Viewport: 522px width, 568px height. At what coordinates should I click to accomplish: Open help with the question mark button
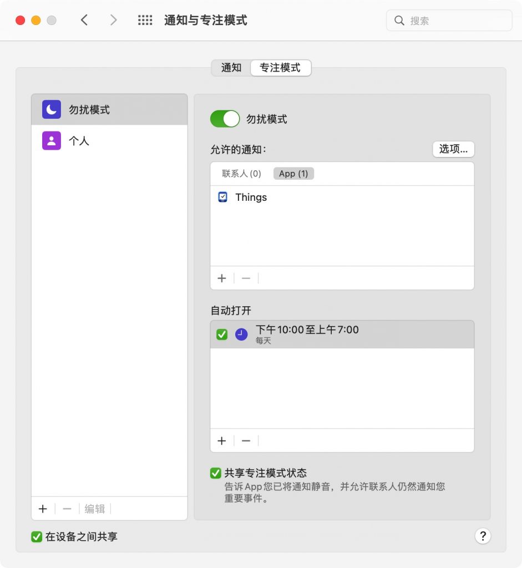pyautogui.click(x=483, y=536)
